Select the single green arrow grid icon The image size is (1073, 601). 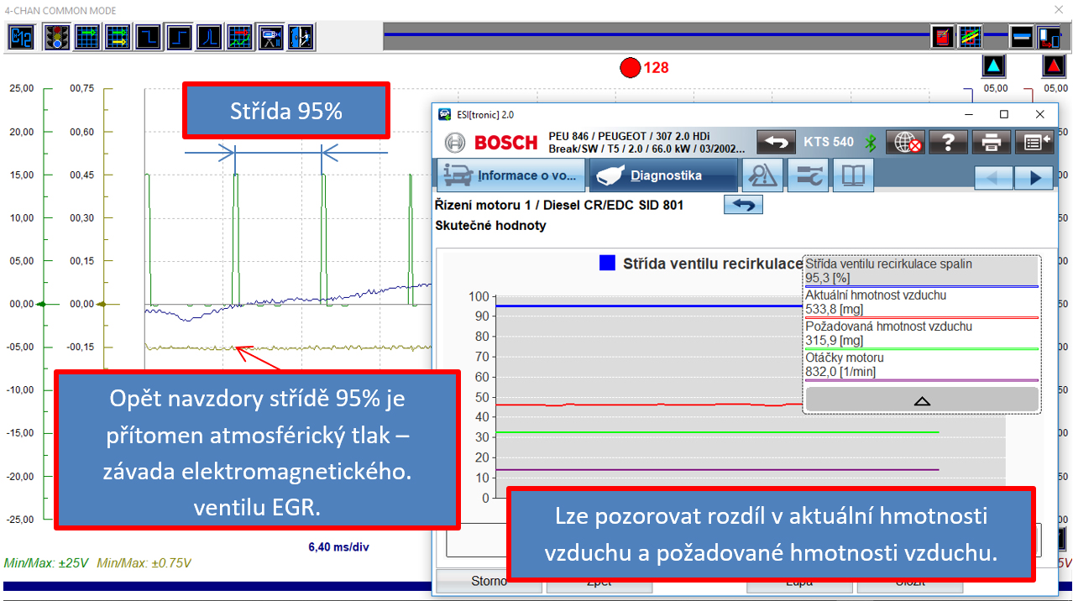tap(87, 37)
